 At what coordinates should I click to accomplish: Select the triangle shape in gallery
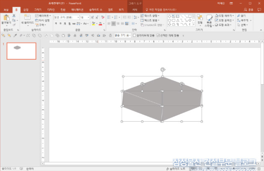click(x=178, y=20)
